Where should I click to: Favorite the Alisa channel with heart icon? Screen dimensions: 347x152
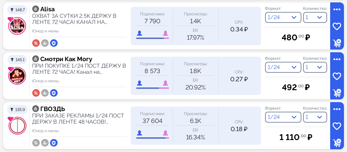click(x=337, y=26)
